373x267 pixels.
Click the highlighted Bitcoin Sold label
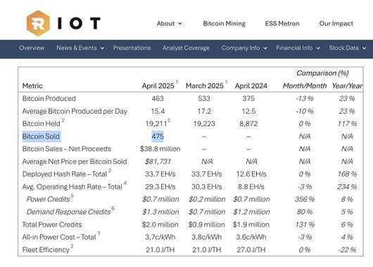coord(42,136)
